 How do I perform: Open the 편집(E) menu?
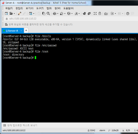(19, 8)
